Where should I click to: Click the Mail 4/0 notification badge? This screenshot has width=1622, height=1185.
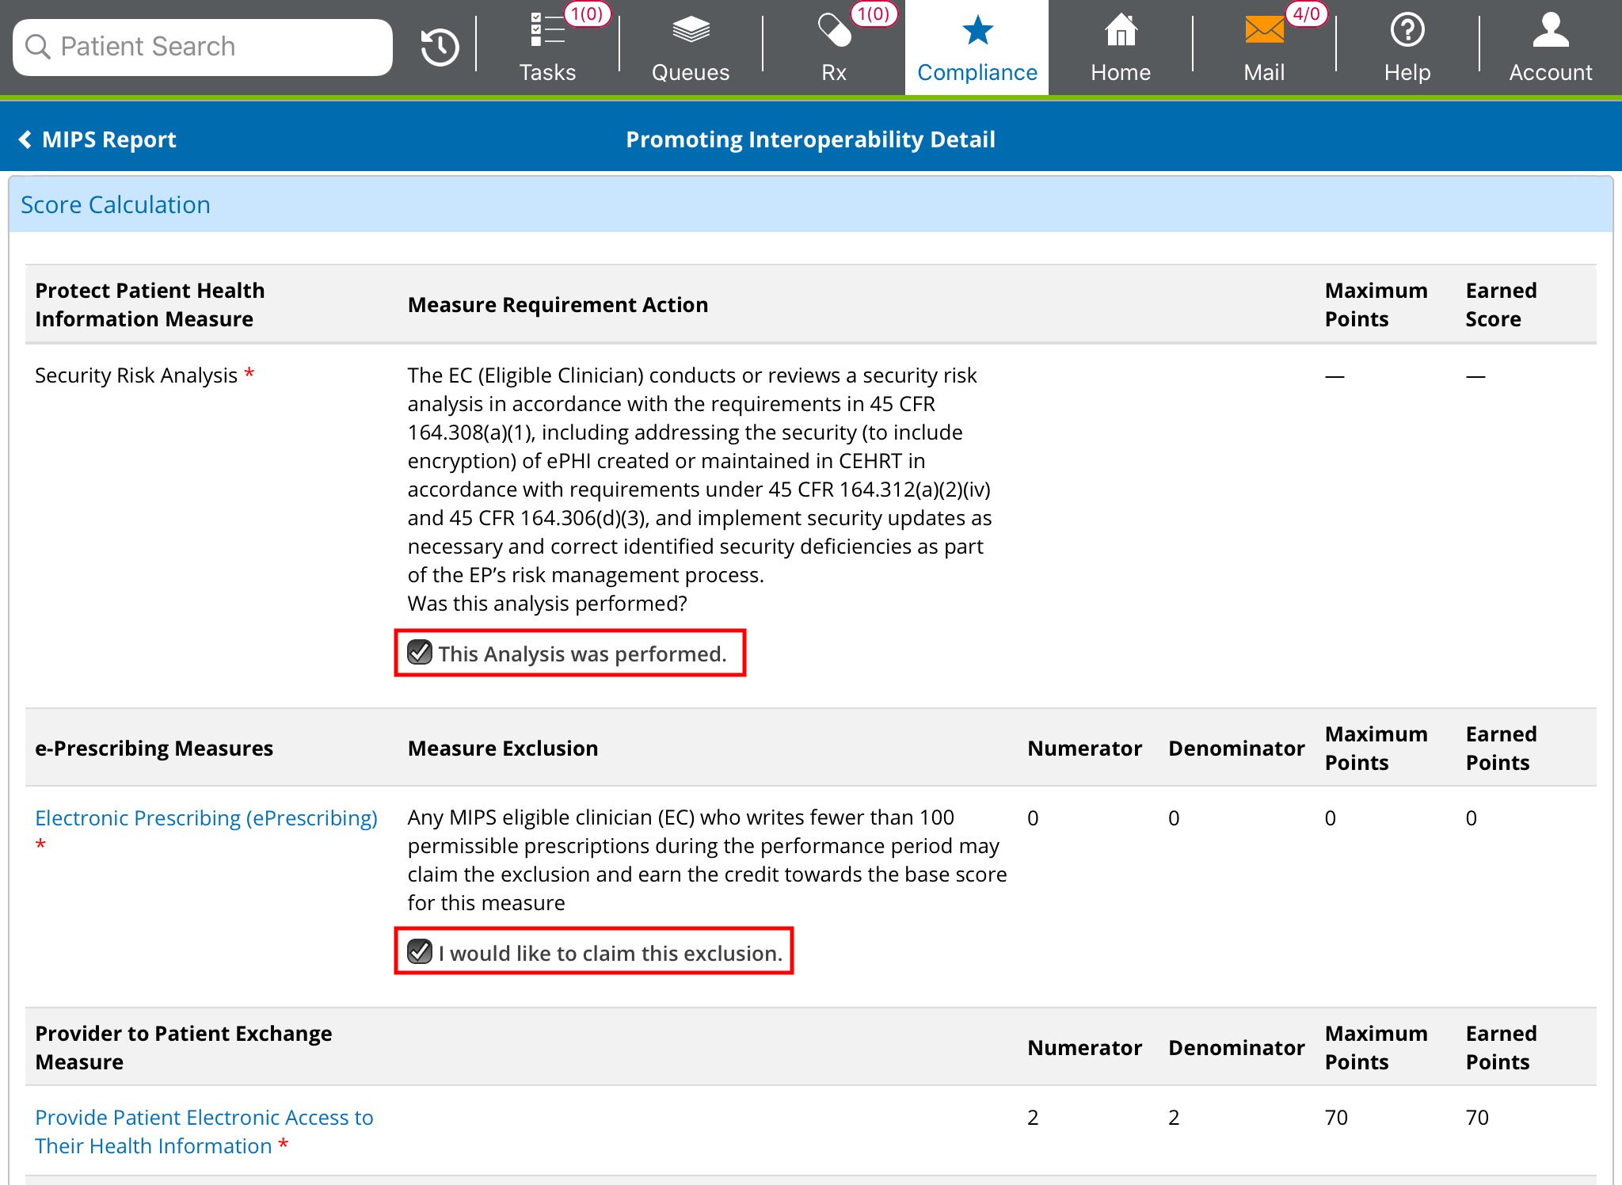(x=1306, y=14)
